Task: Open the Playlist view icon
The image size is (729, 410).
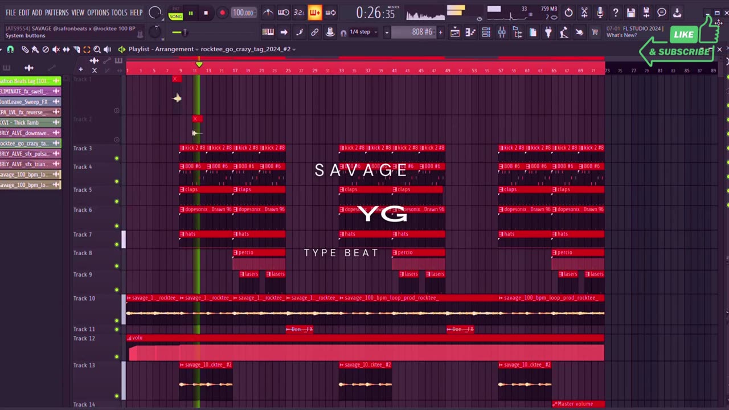Action: tap(455, 32)
